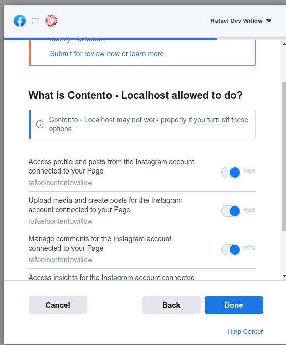
Task: Click the Contento app logo icon
Action: click(51, 21)
